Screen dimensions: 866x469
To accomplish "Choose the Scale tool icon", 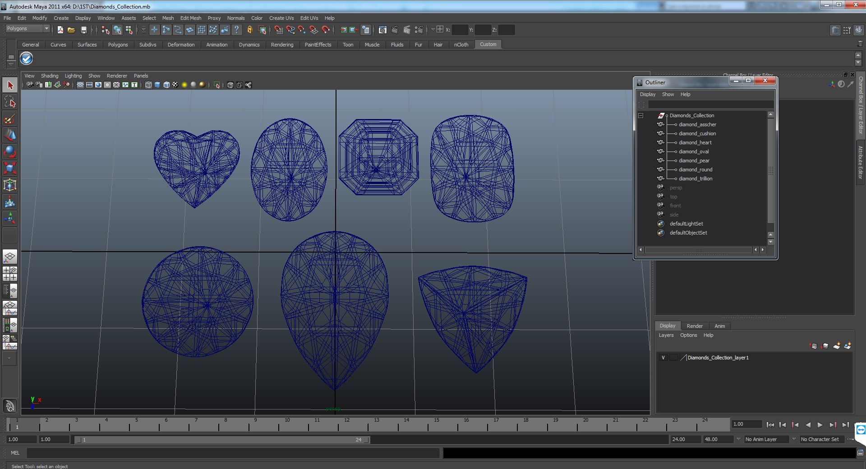I will 10,168.
